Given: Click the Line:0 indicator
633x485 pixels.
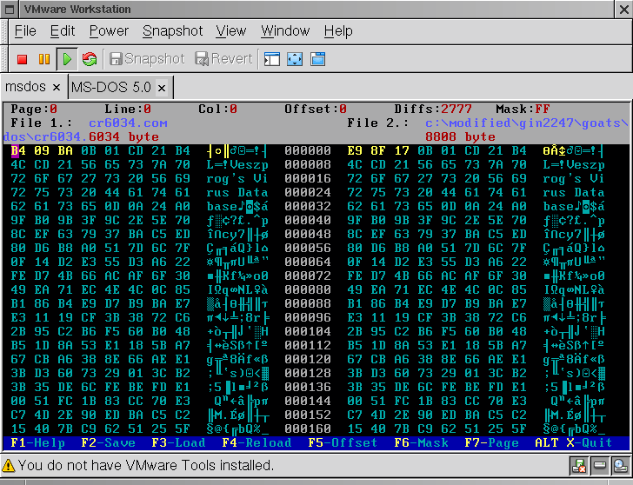Looking at the screenshot, I should pyautogui.click(x=128, y=109).
